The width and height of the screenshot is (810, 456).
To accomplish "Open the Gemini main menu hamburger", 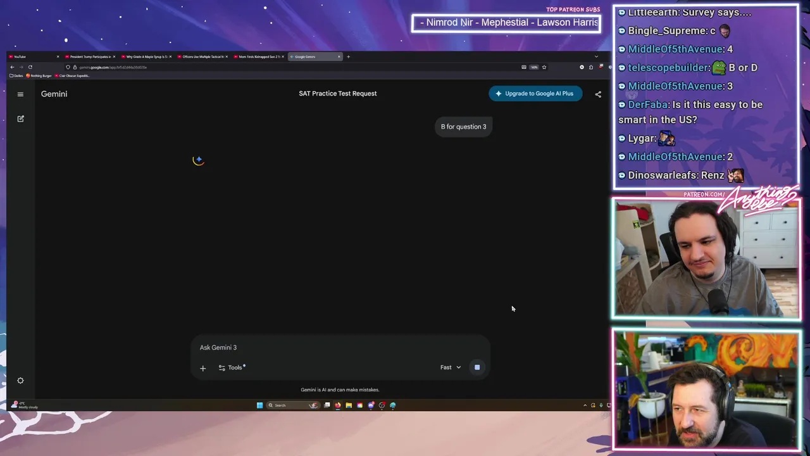I will [x=20, y=94].
